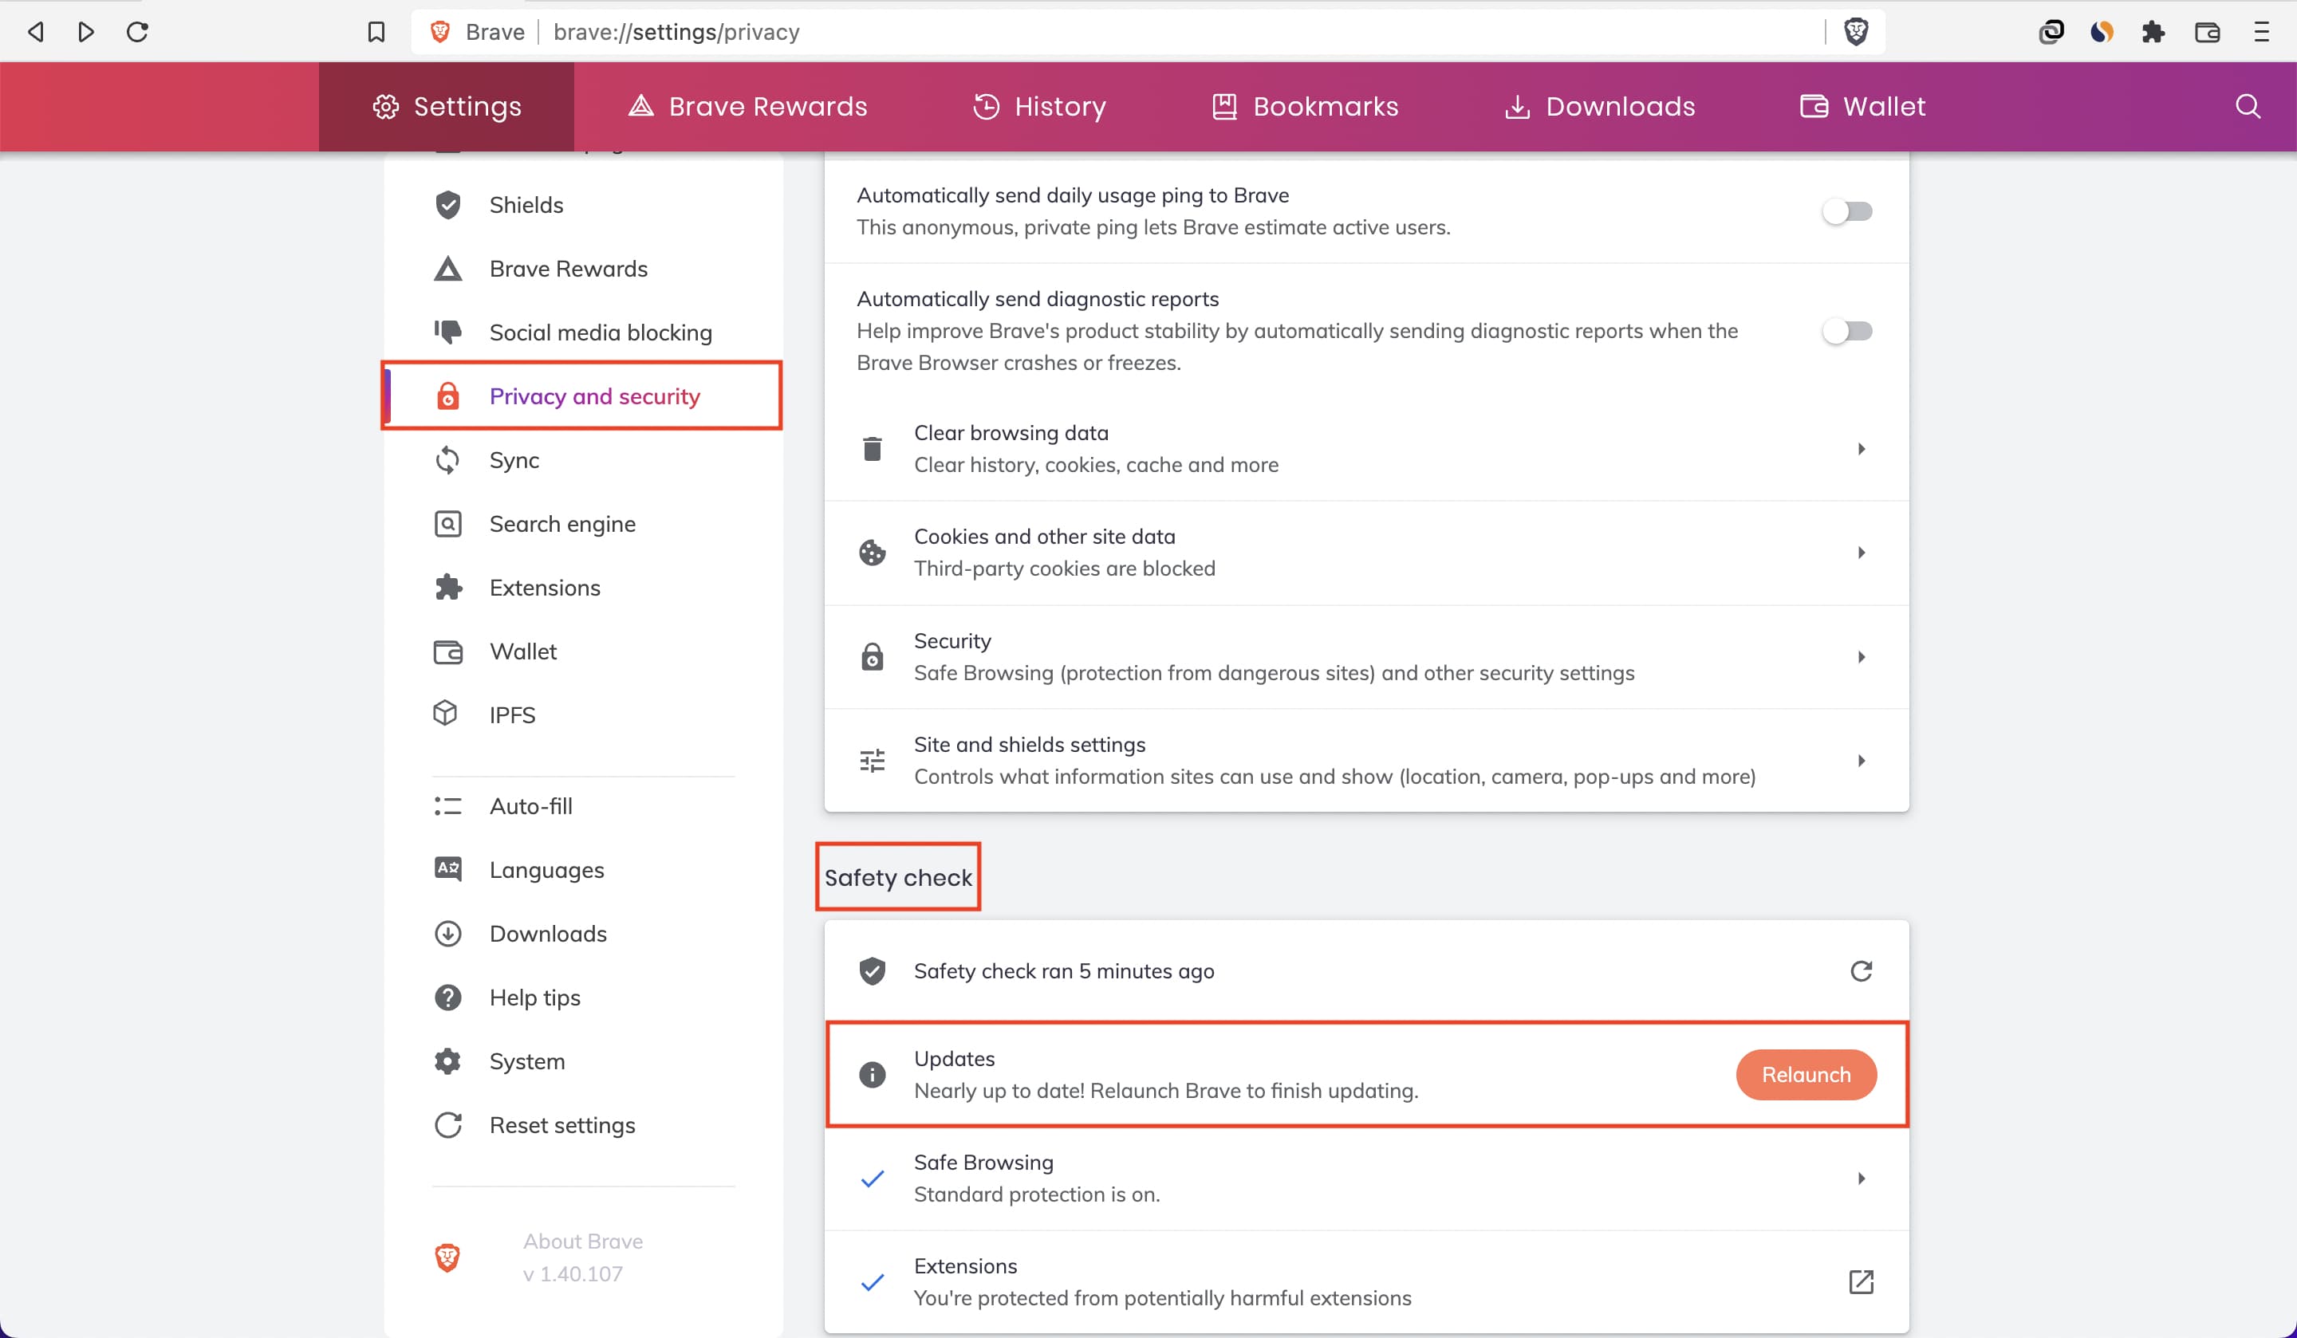Expand Site and shields settings arrow
Image resolution: width=2297 pixels, height=1338 pixels.
pyautogui.click(x=1862, y=760)
